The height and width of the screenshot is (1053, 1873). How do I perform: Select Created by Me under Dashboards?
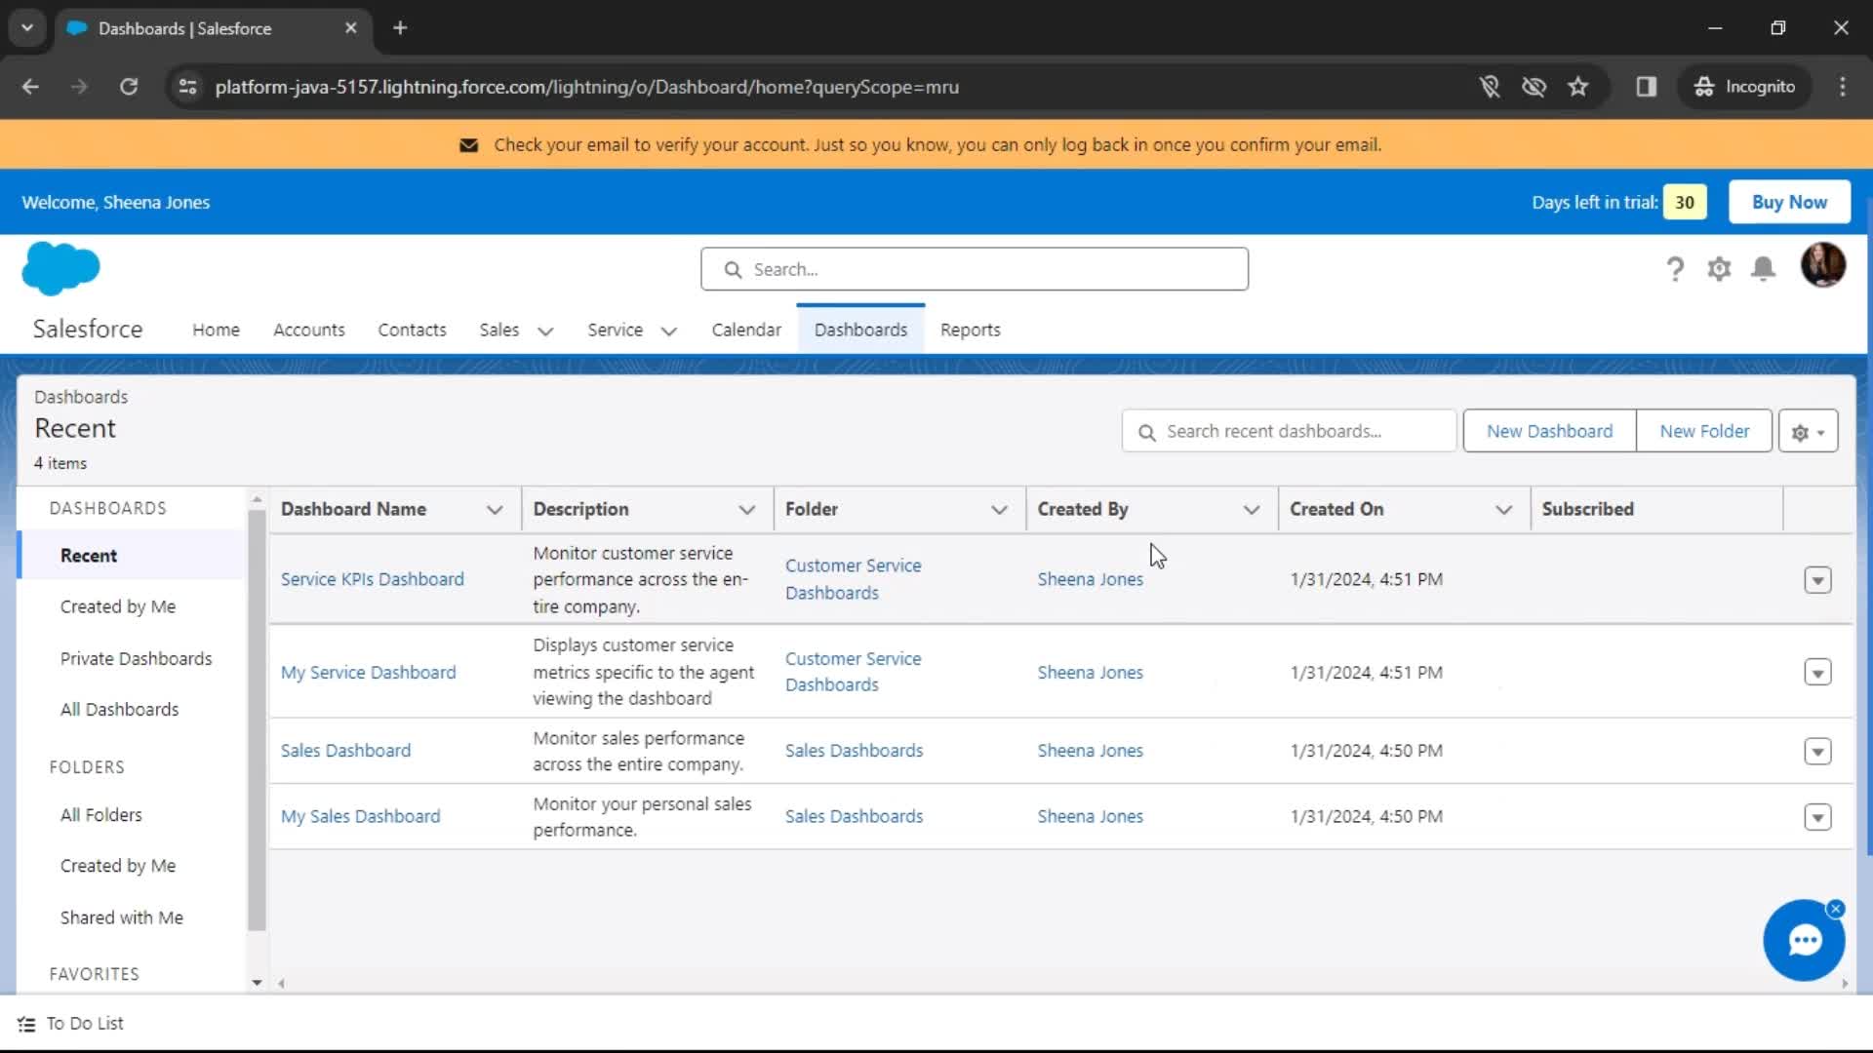pos(118,606)
